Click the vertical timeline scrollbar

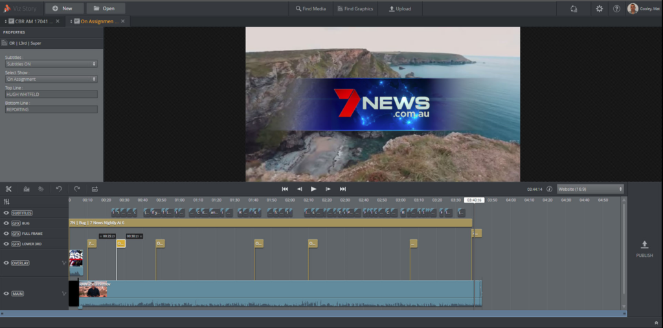point(624,249)
